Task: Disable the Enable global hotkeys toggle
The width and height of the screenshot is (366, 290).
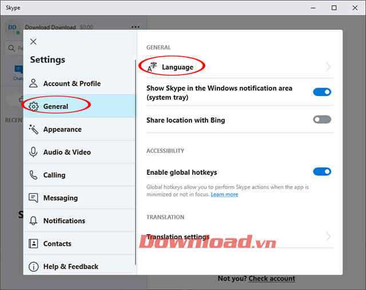Action: click(322, 172)
